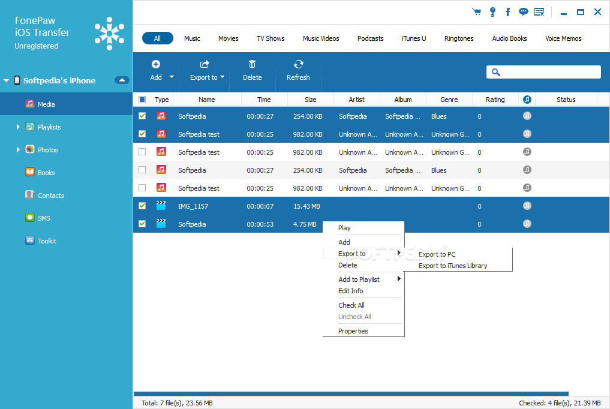Select Media in the sidebar

coord(66,104)
